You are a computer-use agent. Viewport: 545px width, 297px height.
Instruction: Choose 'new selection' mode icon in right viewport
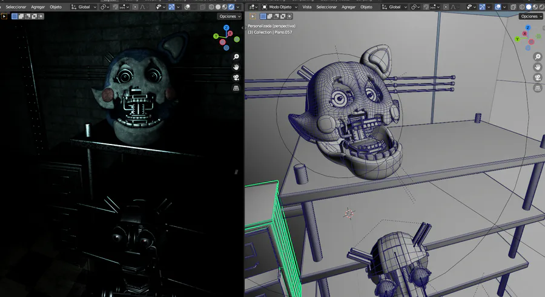click(263, 16)
